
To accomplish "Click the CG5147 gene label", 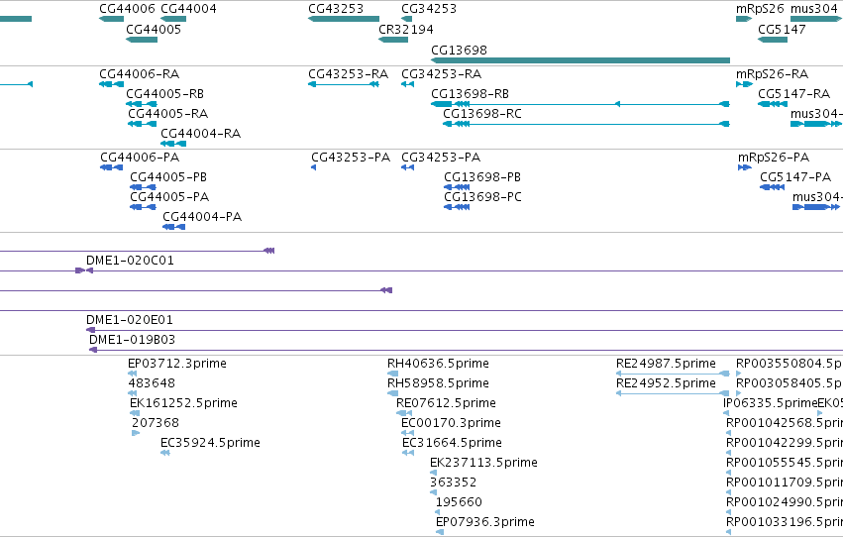I will 782,29.
